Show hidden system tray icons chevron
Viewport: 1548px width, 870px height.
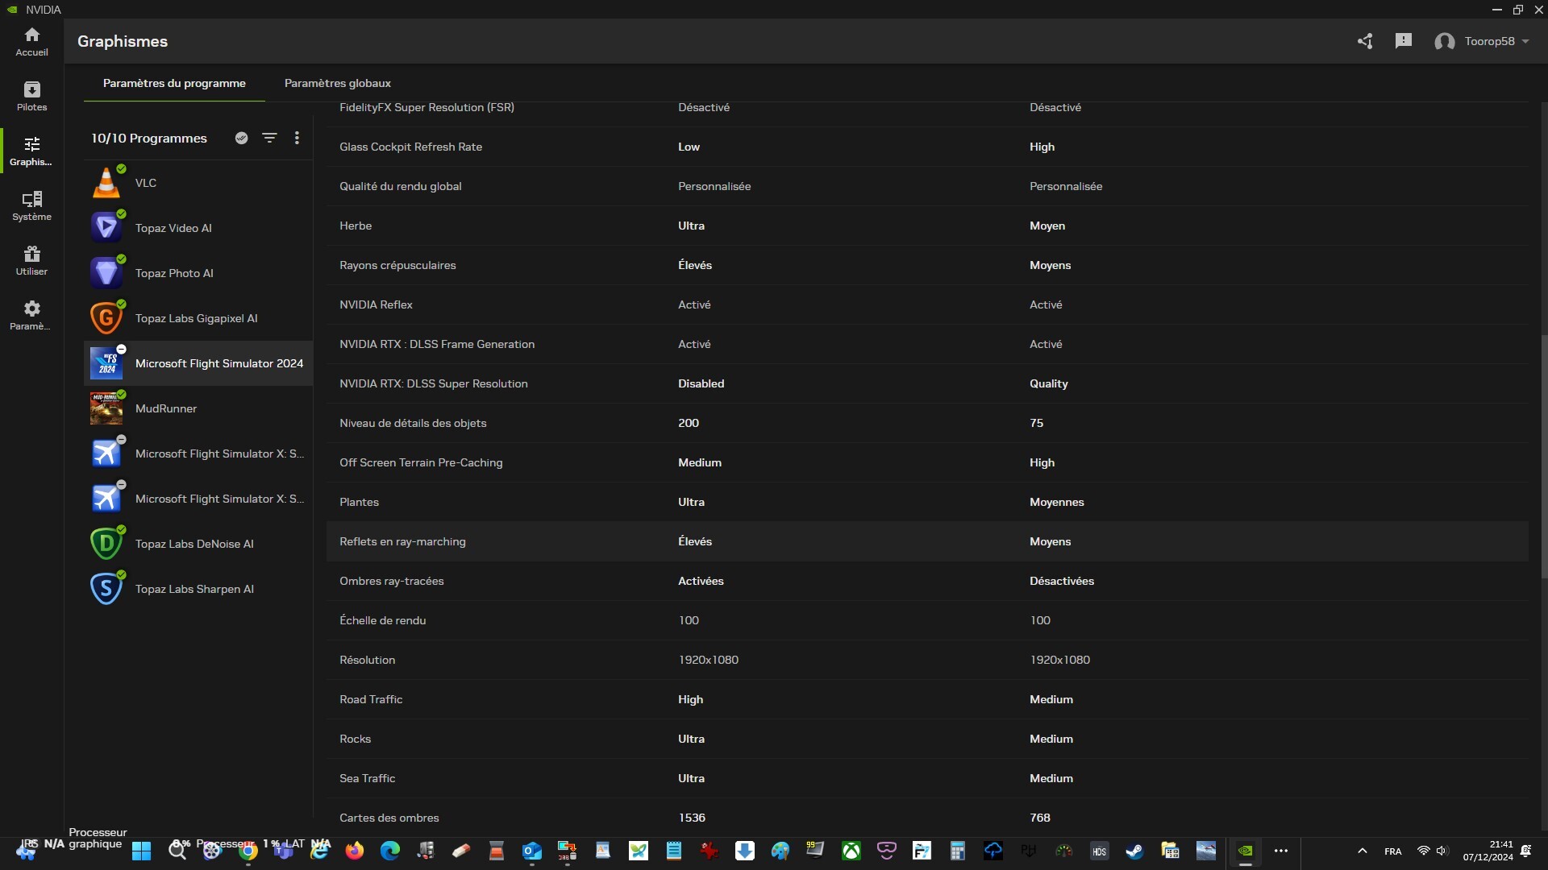click(1362, 851)
